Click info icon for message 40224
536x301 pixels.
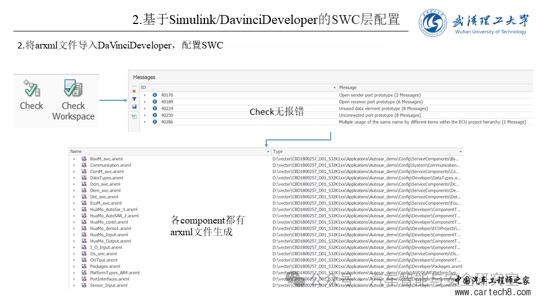click(x=155, y=109)
